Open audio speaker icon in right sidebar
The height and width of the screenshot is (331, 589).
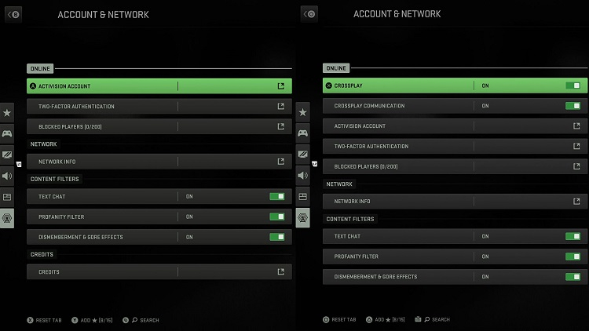(303, 176)
